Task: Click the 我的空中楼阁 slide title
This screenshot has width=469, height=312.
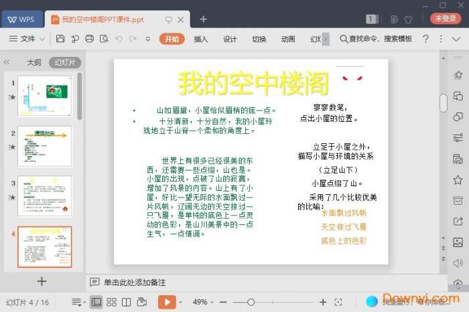Action: [253, 84]
